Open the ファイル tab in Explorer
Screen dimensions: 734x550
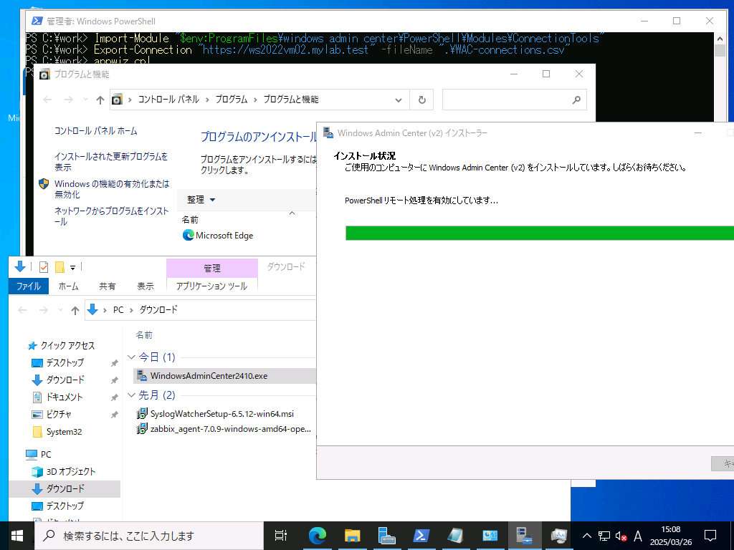coord(29,286)
